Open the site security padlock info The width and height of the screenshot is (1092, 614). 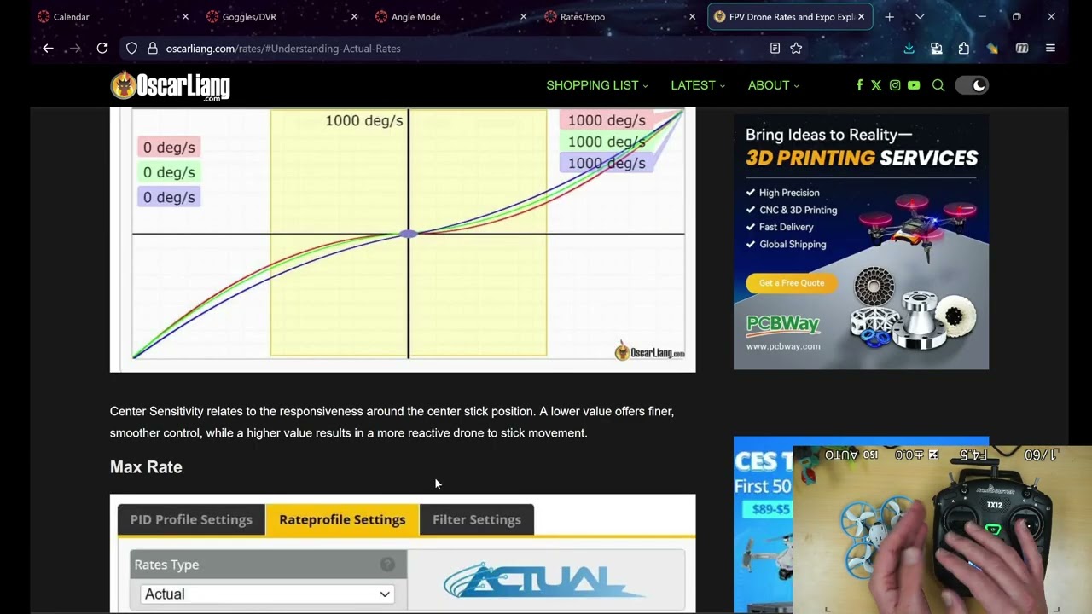(153, 49)
